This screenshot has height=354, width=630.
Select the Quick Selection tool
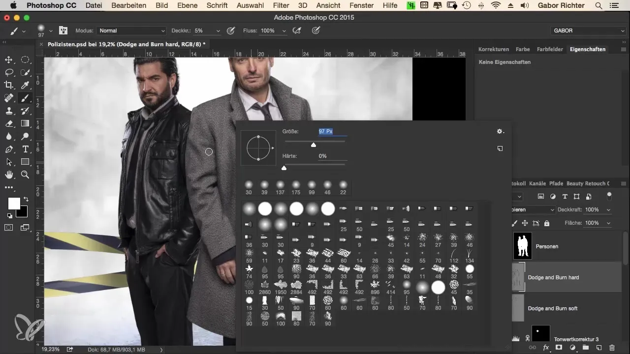26,72
